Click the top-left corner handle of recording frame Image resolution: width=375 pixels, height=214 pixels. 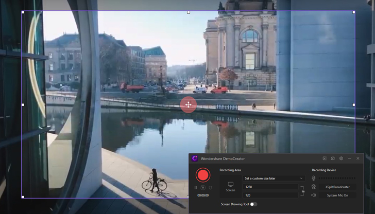23,12
